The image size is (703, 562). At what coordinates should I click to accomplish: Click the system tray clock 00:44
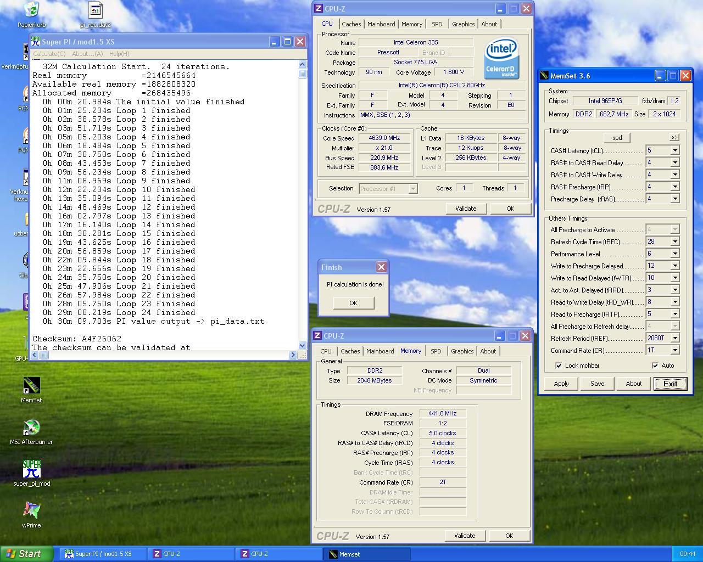point(687,554)
